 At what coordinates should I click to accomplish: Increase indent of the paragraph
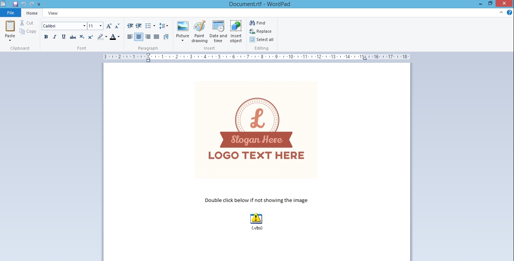[x=139, y=26]
